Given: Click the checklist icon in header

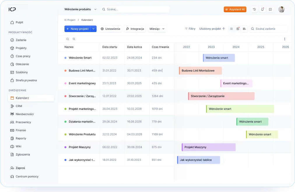Looking at the screenshot, I should coord(270,9).
